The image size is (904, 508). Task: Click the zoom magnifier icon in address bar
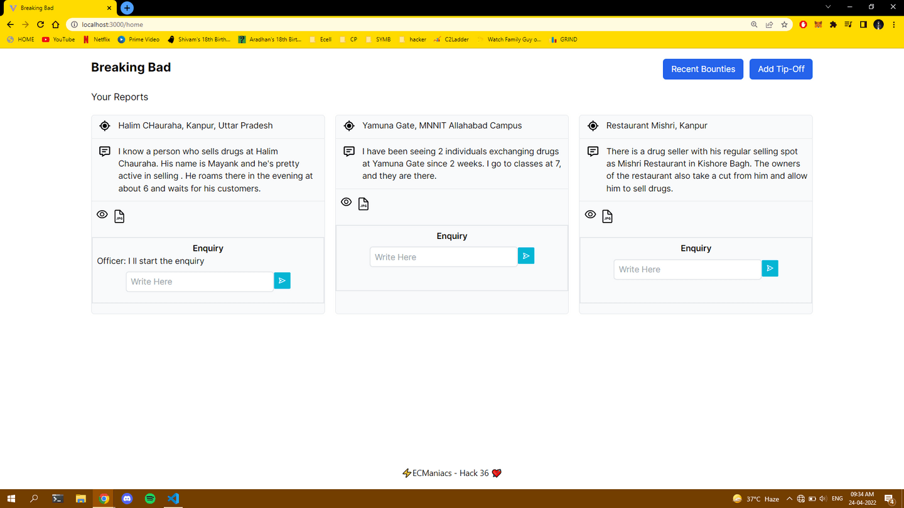click(x=754, y=24)
